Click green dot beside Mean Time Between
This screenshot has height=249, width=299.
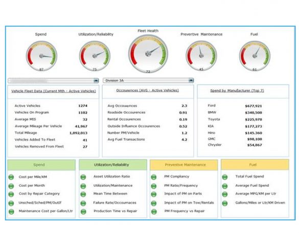[83, 194]
